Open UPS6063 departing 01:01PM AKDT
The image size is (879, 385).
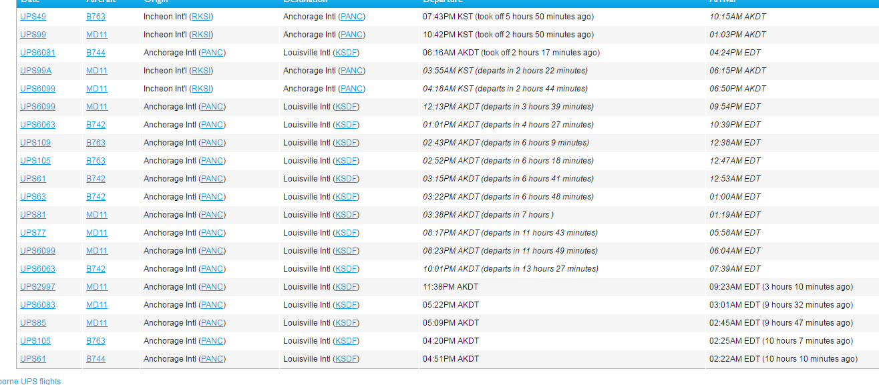pyautogui.click(x=37, y=125)
